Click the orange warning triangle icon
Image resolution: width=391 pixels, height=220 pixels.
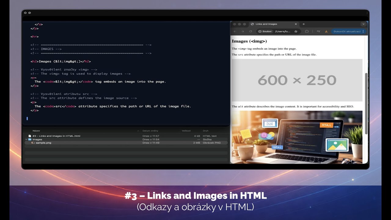coord(326,31)
